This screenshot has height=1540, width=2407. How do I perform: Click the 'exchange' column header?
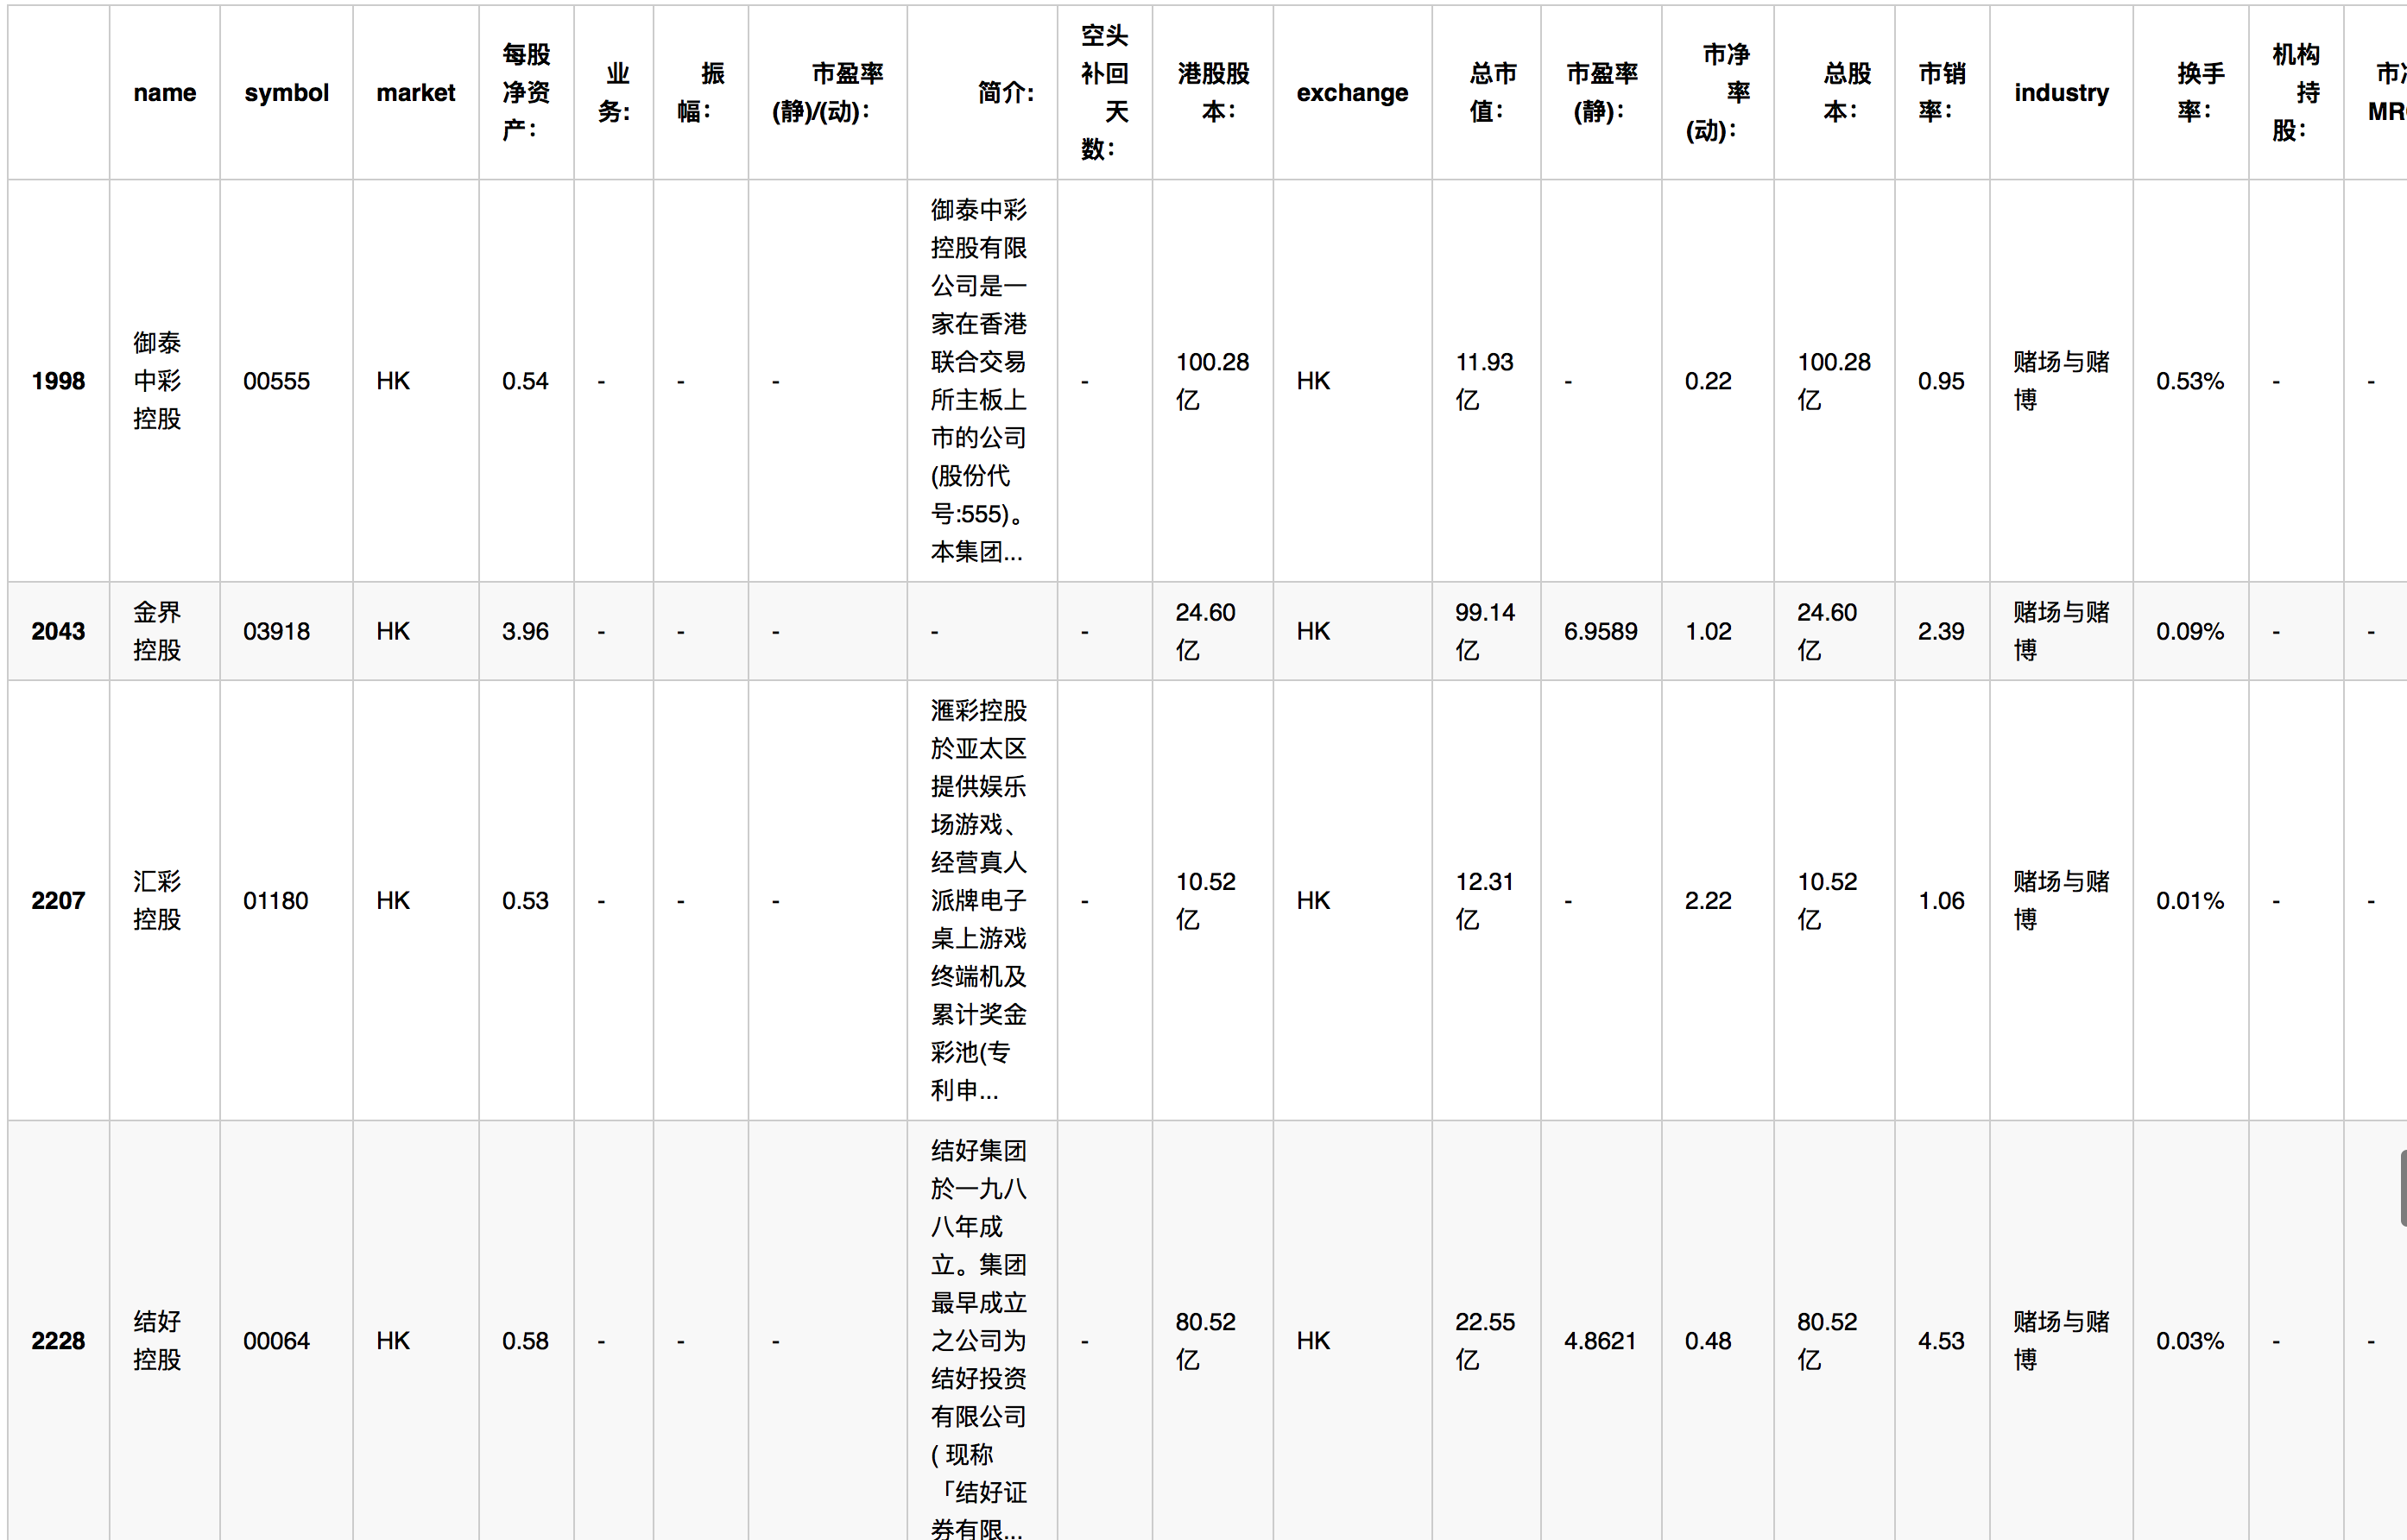(1351, 92)
